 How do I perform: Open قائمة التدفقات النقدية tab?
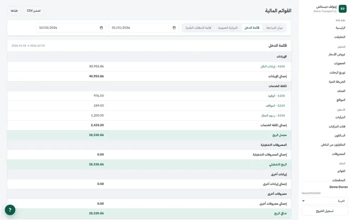[198, 28]
